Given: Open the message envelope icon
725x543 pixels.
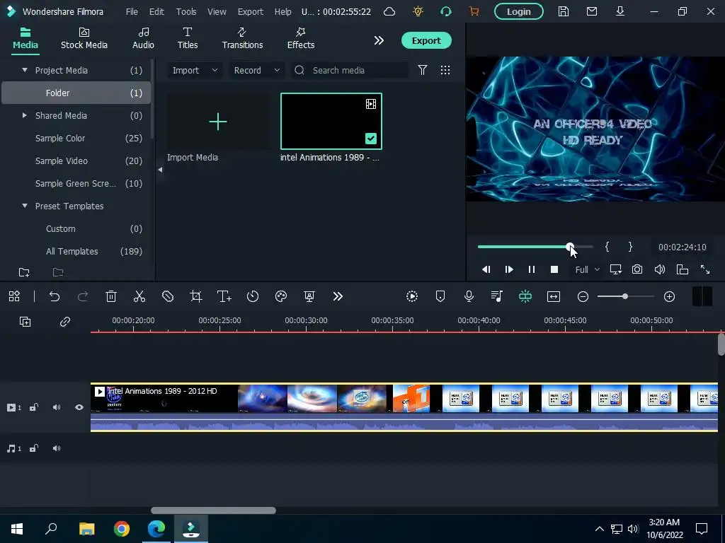Looking at the screenshot, I should [x=592, y=11].
